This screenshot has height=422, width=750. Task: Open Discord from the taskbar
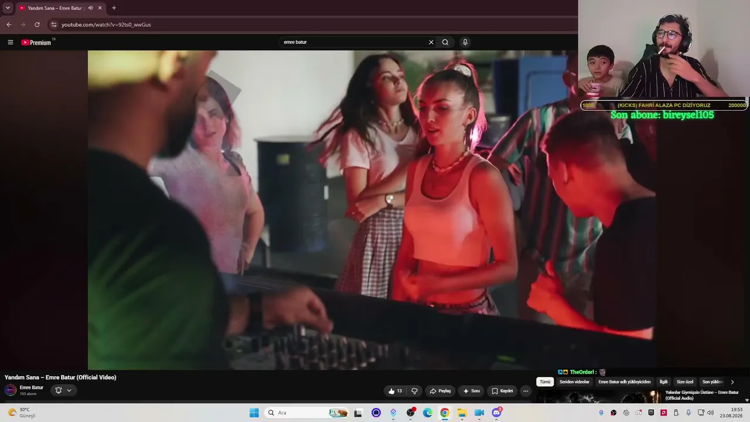click(497, 413)
